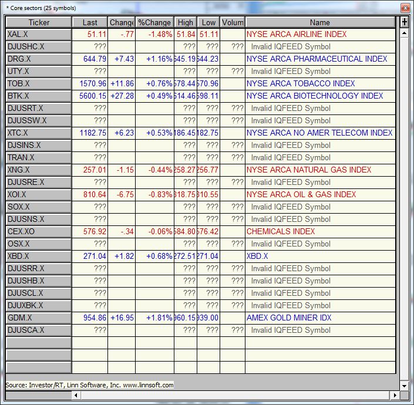Select the TRAN.X ticker button
The height and width of the screenshot is (405, 414).
[x=39, y=157]
